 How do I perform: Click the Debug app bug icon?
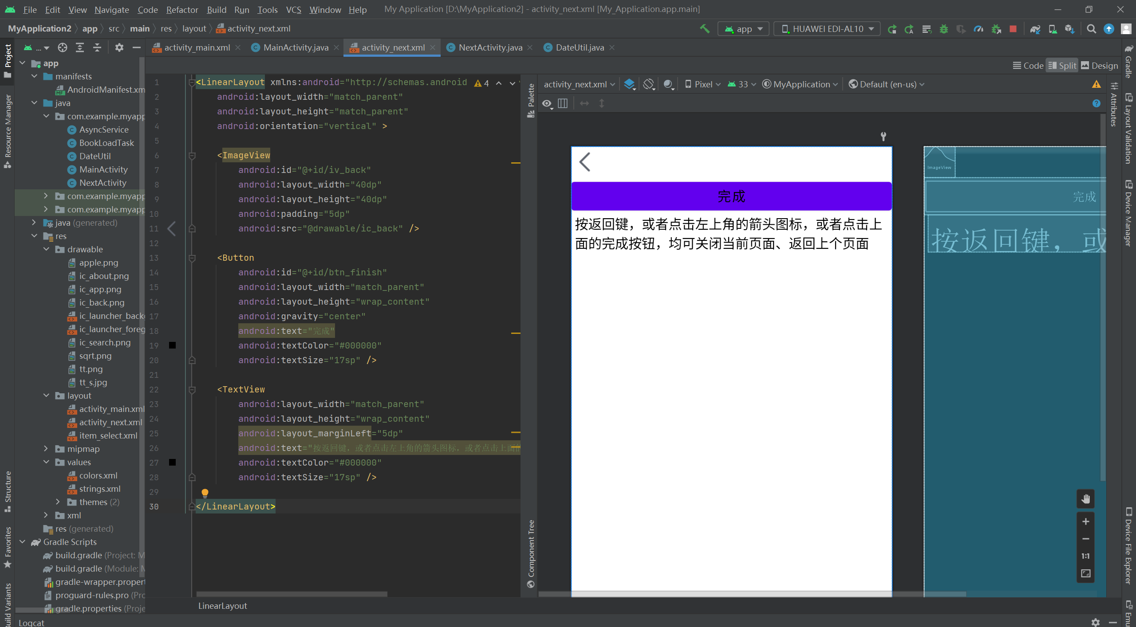944,29
